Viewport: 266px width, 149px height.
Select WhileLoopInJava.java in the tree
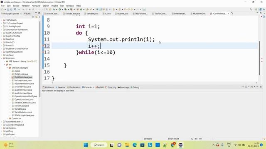coord(24,115)
